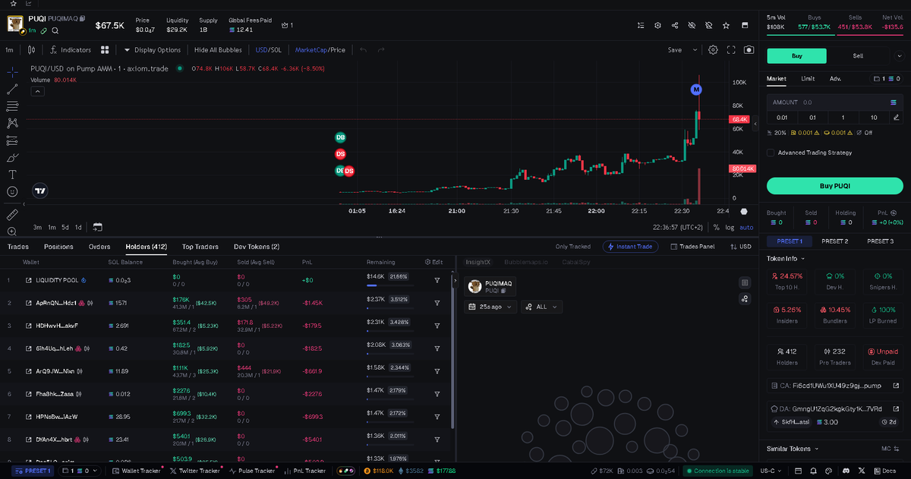The image size is (911, 479).
Task: Toggle USD/SOL currency display
Action: 269,50
